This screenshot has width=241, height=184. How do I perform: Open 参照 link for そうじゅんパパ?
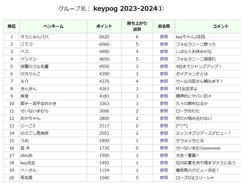[164, 37]
